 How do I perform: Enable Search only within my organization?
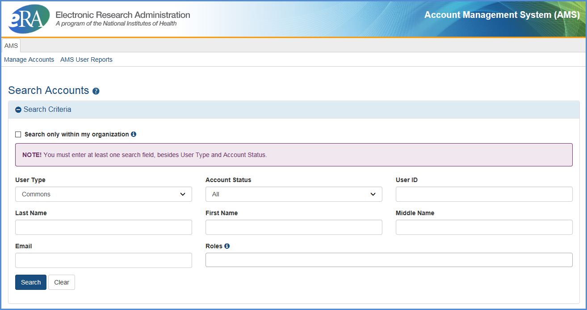click(x=18, y=134)
